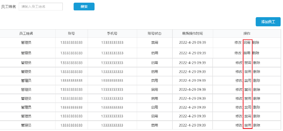Click the 添加员工 button
Viewport: 283px width, 131px height.
[268, 22]
